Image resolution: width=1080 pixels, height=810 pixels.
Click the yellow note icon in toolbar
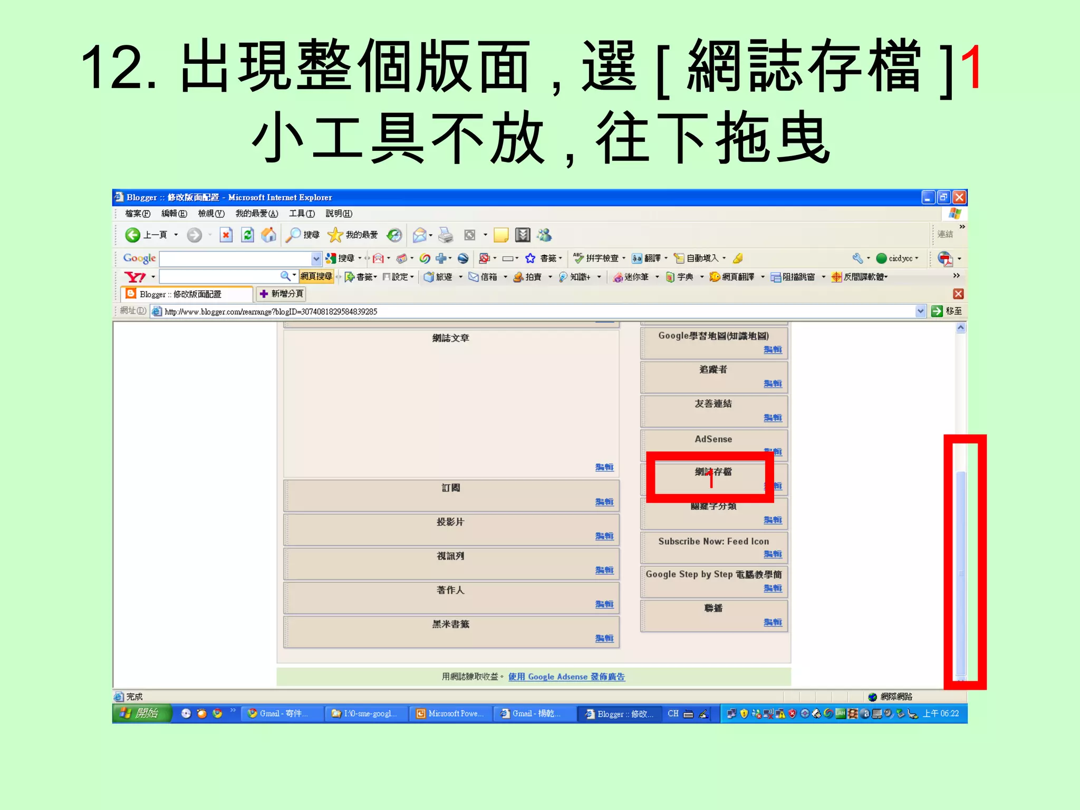click(x=501, y=235)
